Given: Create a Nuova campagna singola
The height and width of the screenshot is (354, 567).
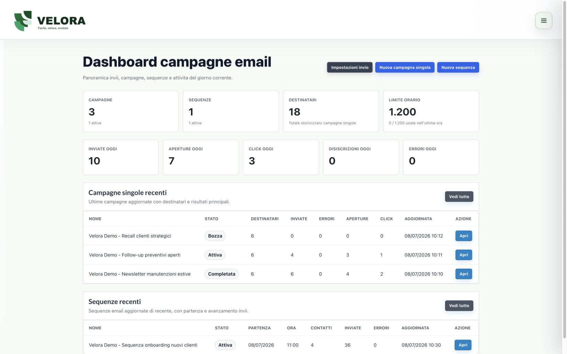Looking at the screenshot, I should [x=405, y=67].
